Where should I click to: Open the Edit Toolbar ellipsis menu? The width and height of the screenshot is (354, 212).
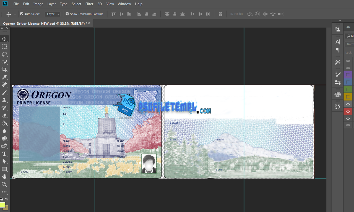4,192
